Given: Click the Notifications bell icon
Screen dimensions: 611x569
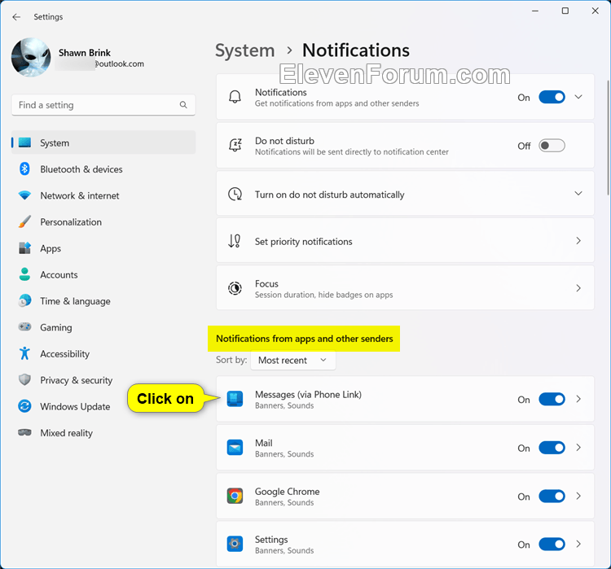Looking at the screenshot, I should 235,97.
